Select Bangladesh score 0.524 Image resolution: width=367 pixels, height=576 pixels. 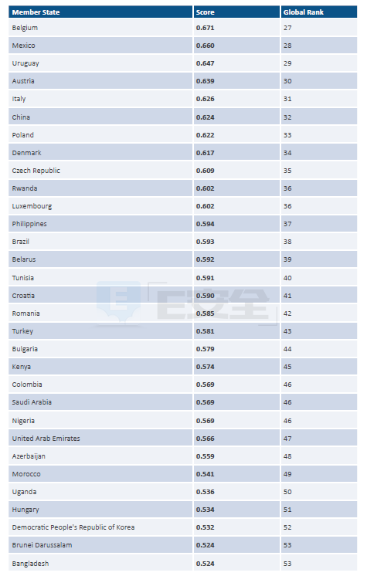point(206,564)
